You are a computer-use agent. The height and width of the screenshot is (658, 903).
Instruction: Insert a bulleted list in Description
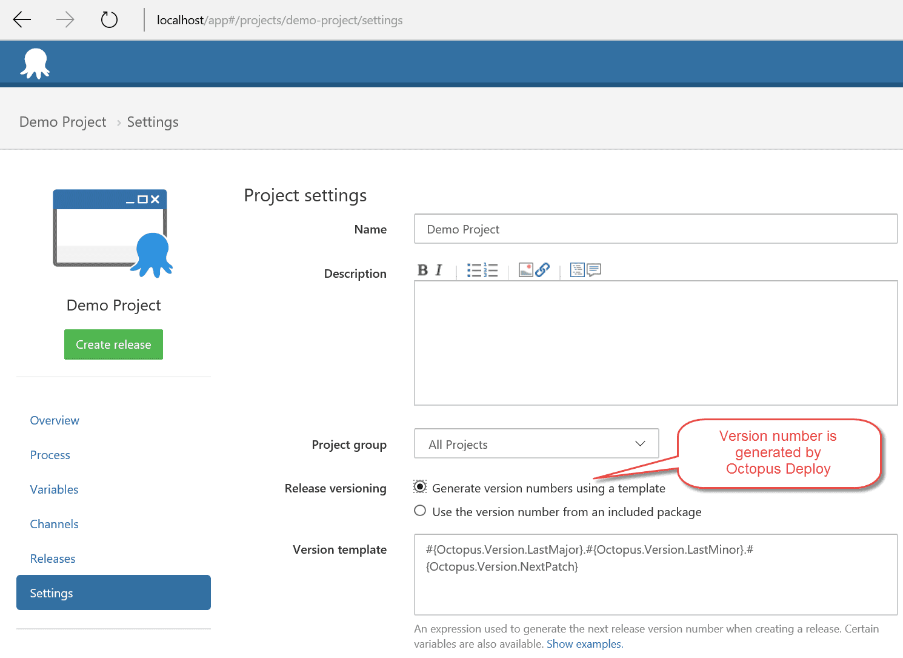click(x=474, y=270)
